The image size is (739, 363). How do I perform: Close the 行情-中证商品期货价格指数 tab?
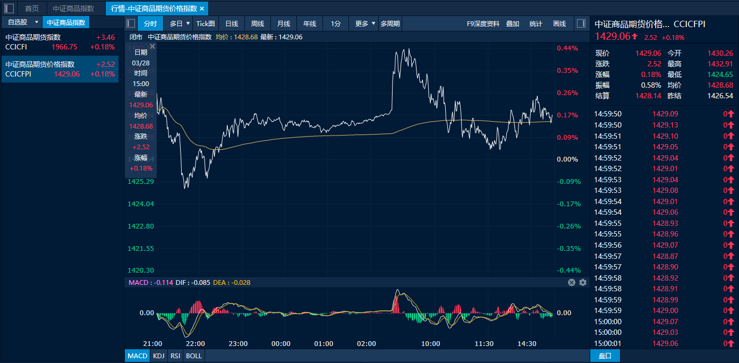[x=202, y=9]
